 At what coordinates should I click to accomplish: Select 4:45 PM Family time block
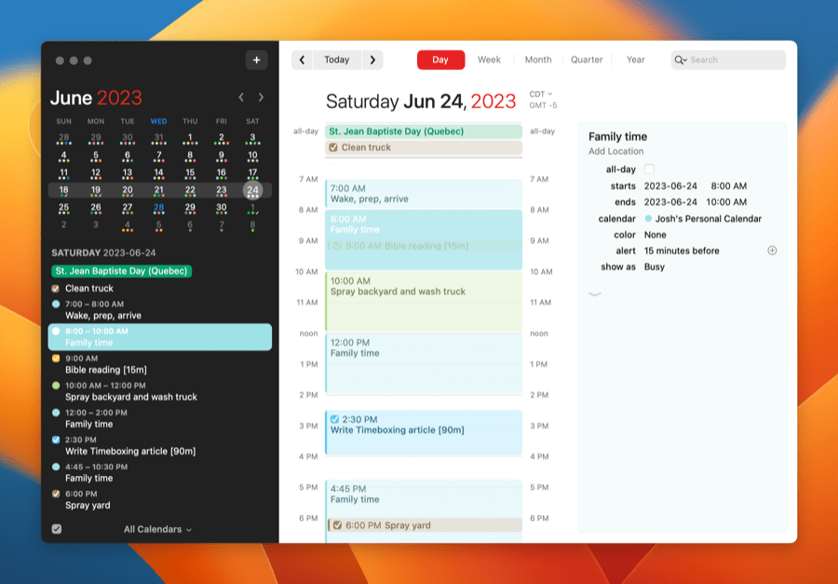point(424,510)
